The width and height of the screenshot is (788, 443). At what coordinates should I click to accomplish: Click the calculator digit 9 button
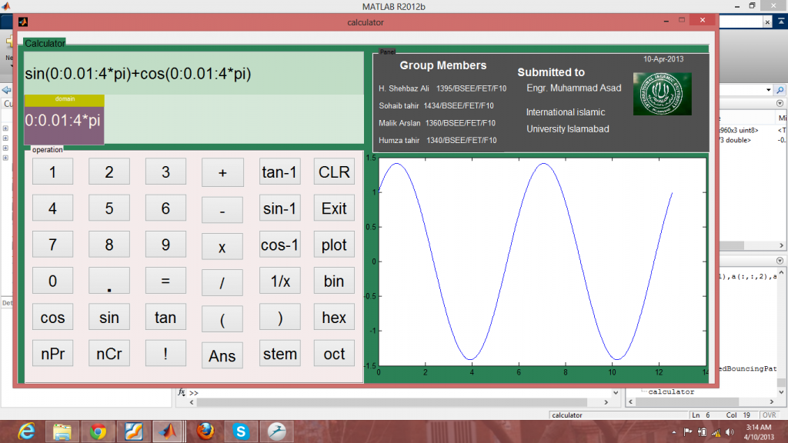tap(166, 245)
